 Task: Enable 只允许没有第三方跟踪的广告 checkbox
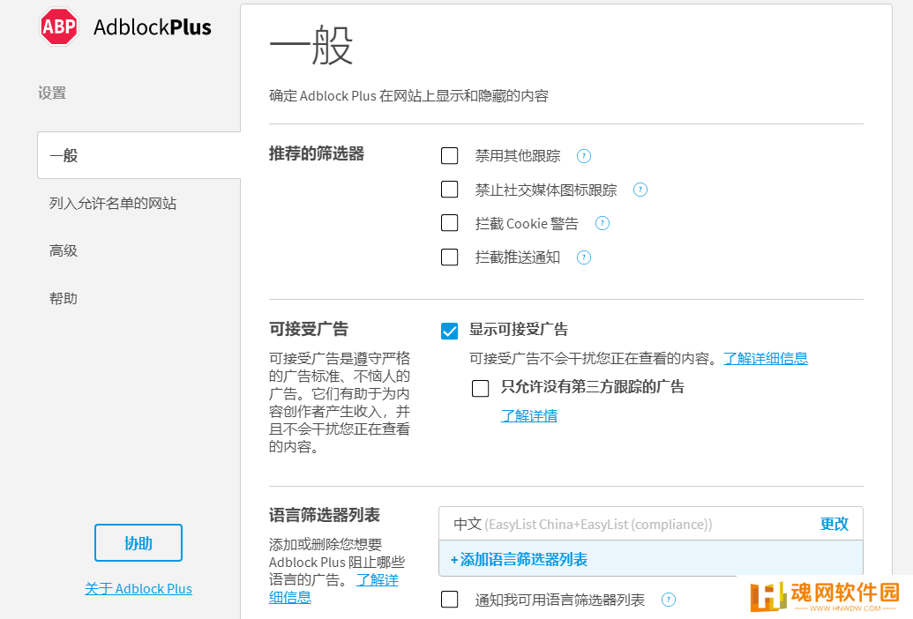coord(481,388)
